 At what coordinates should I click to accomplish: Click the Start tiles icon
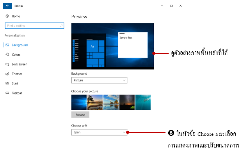point(7,83)
